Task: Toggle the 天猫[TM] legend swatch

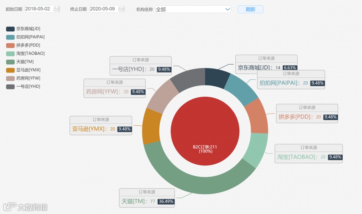Action: [10, 62]
